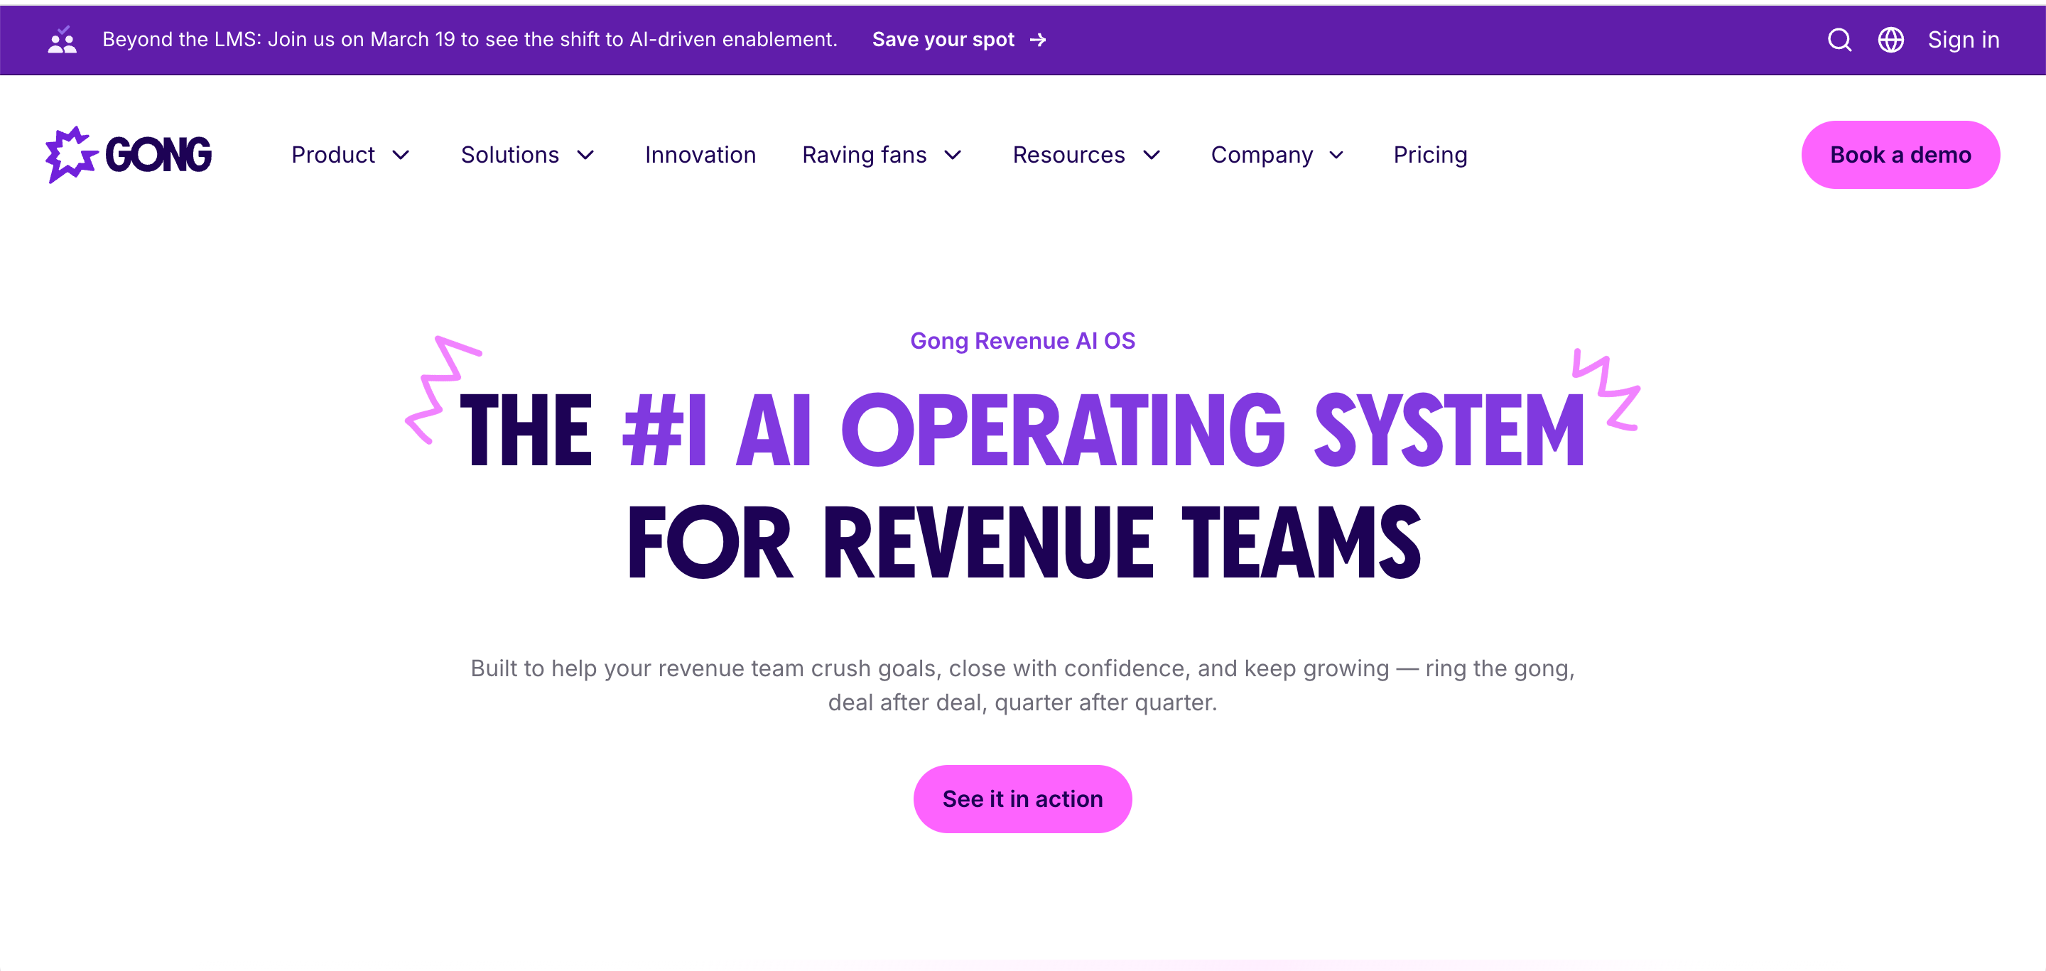The width and height of the screenshot is (2046, 971).
Task: Go to the Pricing page
Action: pyautogui.click(x=1431, y=155)
